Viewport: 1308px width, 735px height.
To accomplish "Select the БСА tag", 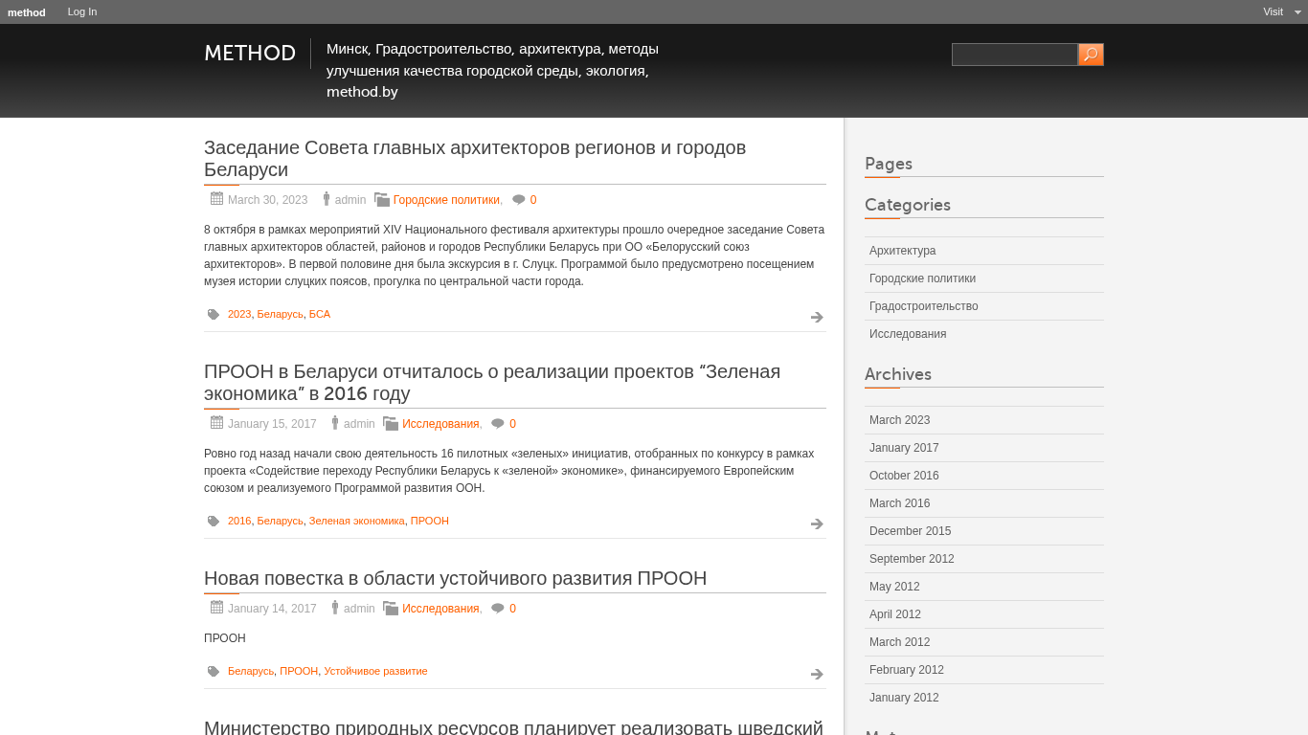I will coord(320,314).
